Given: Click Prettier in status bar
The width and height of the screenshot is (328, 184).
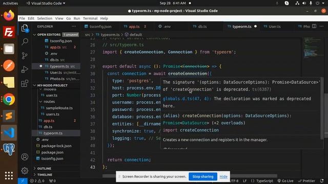Looking at the screenshot, I should pyautogui.click(x=306, y=181).
